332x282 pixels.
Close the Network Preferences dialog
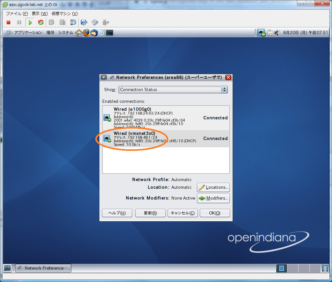tap(228, 77)
